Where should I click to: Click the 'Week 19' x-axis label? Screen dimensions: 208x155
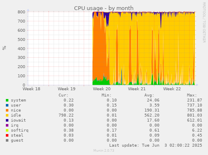(x=67, y=89)
